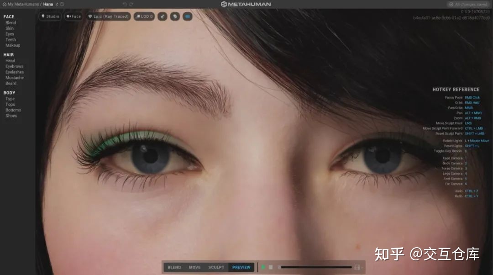This screenshot has height=275, width=493.
Task: Select Bottoms under Body
Action: click(x=13, y=110)
